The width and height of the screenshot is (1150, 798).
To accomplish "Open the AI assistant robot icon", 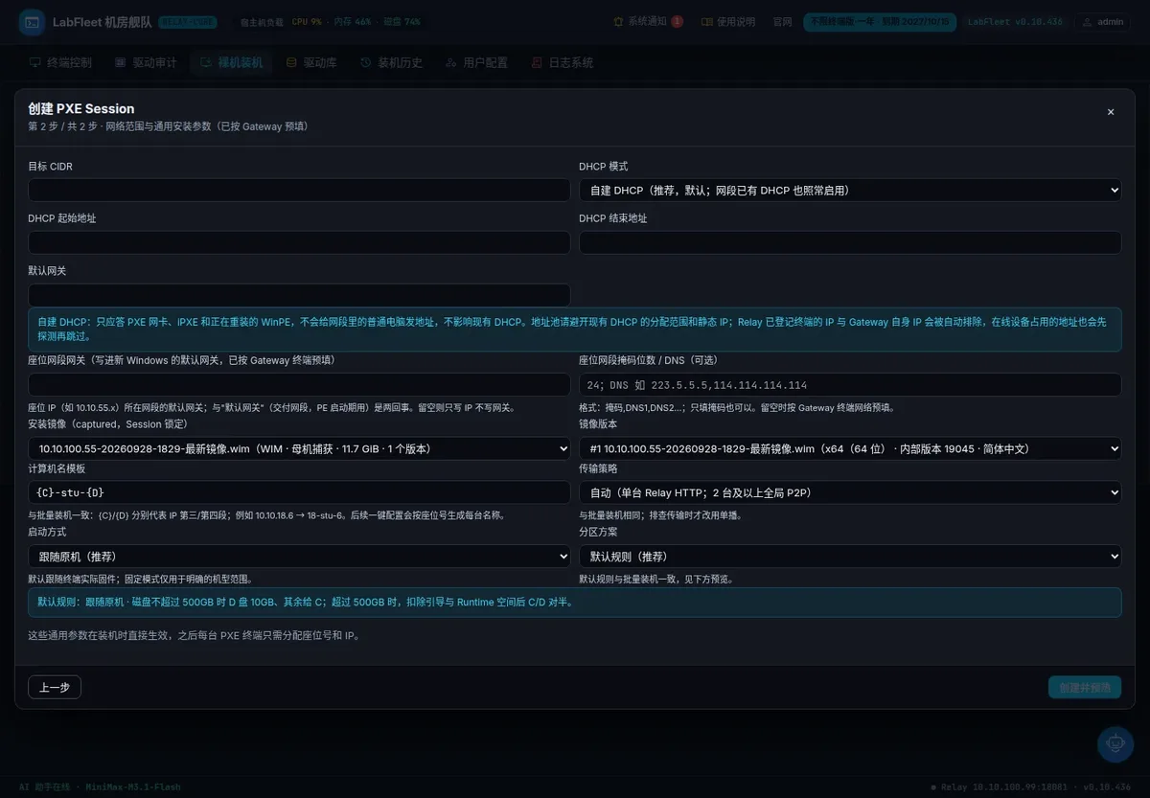I will [x=1115, y=743].
